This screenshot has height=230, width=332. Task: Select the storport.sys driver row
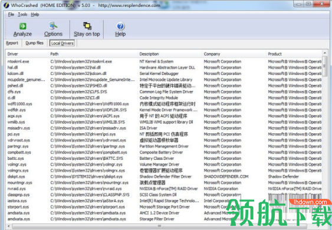(x=164, y=207)
